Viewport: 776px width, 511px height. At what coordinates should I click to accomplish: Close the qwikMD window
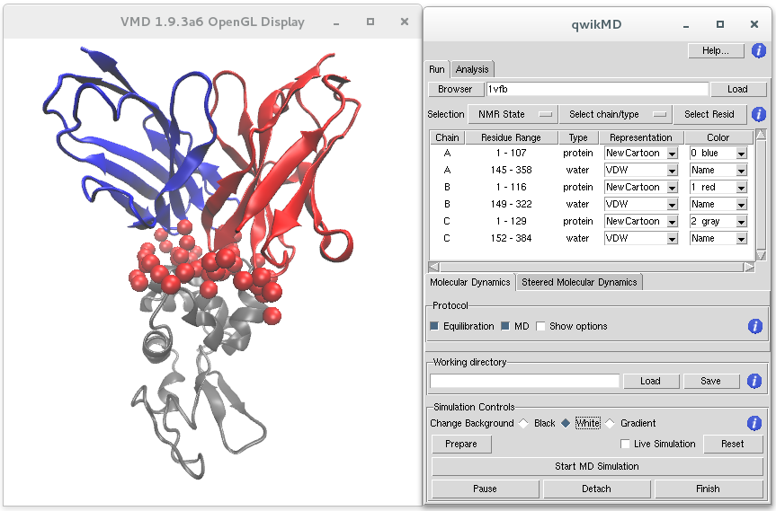point(754,24)
